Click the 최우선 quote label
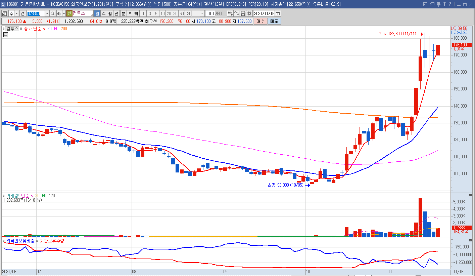Viewport: 475px width, 276px height. pyautogui.click(x=151, y=21)
